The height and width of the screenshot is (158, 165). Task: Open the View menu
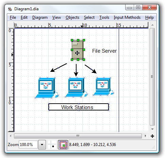pos(56,17)
